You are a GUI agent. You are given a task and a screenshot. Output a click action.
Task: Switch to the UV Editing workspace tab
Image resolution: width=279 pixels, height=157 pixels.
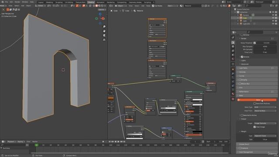coord(69,2)
